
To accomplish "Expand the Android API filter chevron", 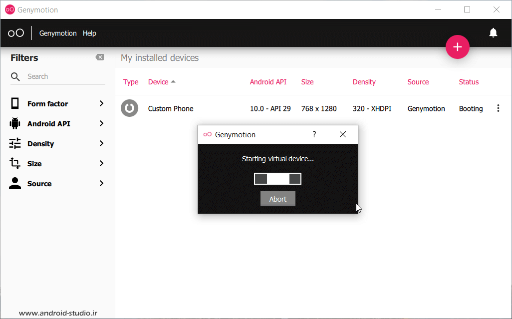I will tap(101, 123).
